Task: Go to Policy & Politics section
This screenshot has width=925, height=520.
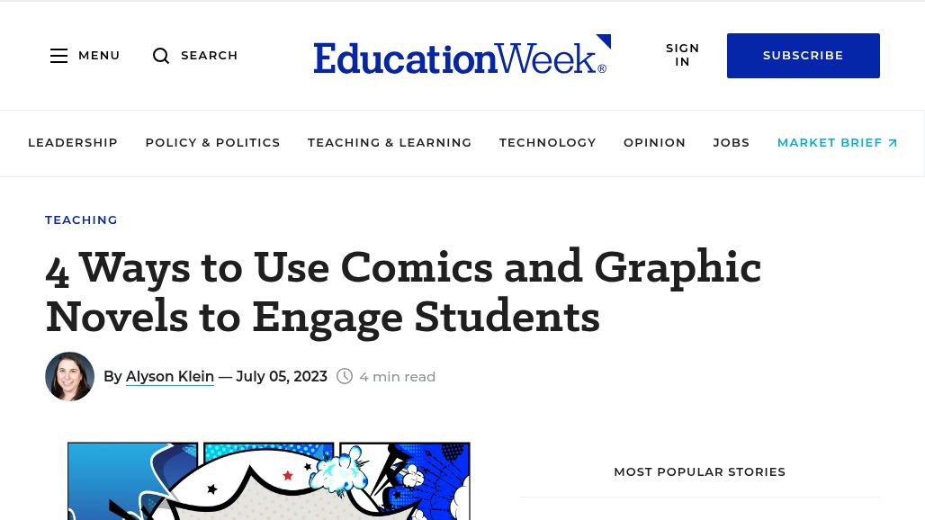Action: [x=212, y=143]
